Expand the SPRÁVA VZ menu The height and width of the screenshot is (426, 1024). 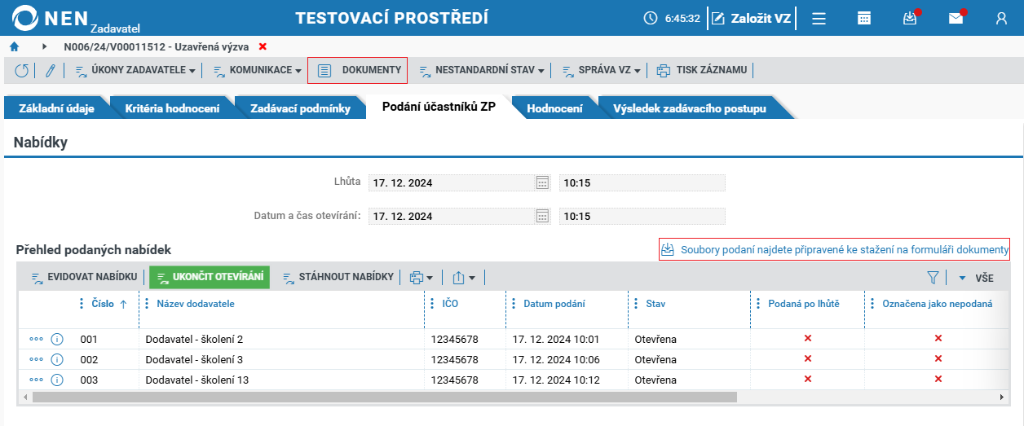pos(601,71)
